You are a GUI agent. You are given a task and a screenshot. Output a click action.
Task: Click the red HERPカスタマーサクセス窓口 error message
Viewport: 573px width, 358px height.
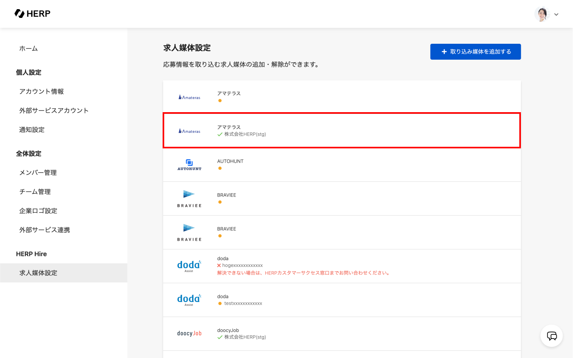point(304,273)
